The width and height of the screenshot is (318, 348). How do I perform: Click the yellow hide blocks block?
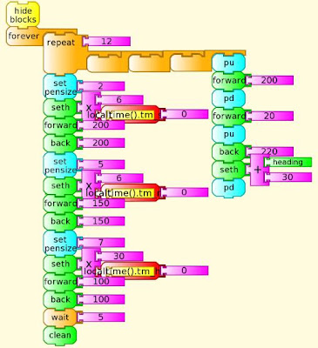pos(23,15)
